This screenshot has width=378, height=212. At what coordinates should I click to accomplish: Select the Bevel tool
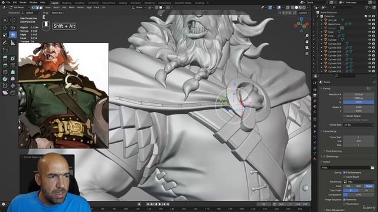pos(5,65)
